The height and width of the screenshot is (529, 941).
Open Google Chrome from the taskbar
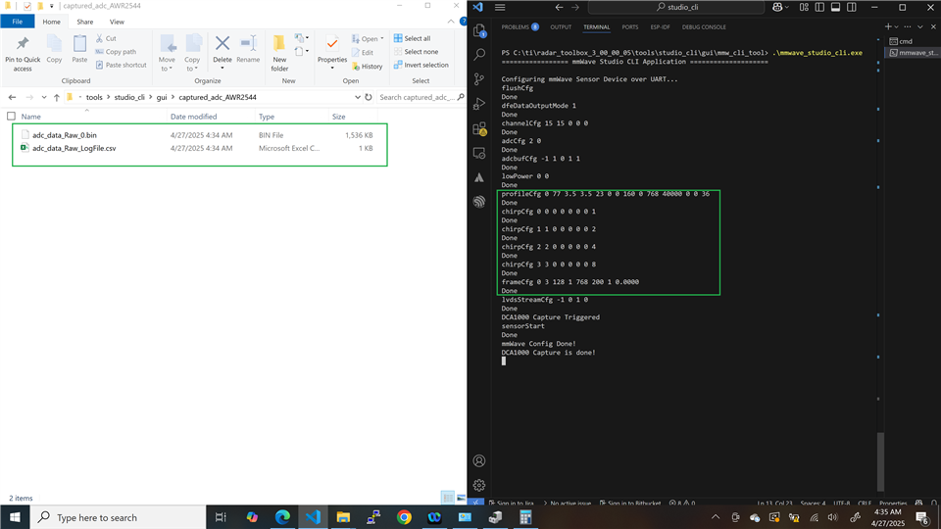[404, 517]
